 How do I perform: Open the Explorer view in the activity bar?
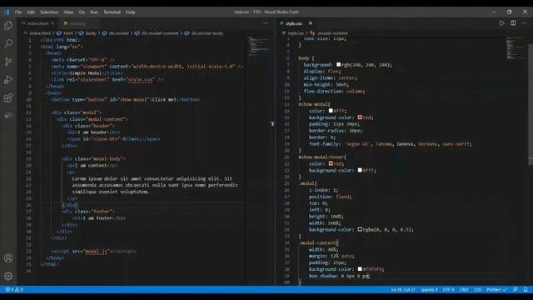tap(8, 26)
